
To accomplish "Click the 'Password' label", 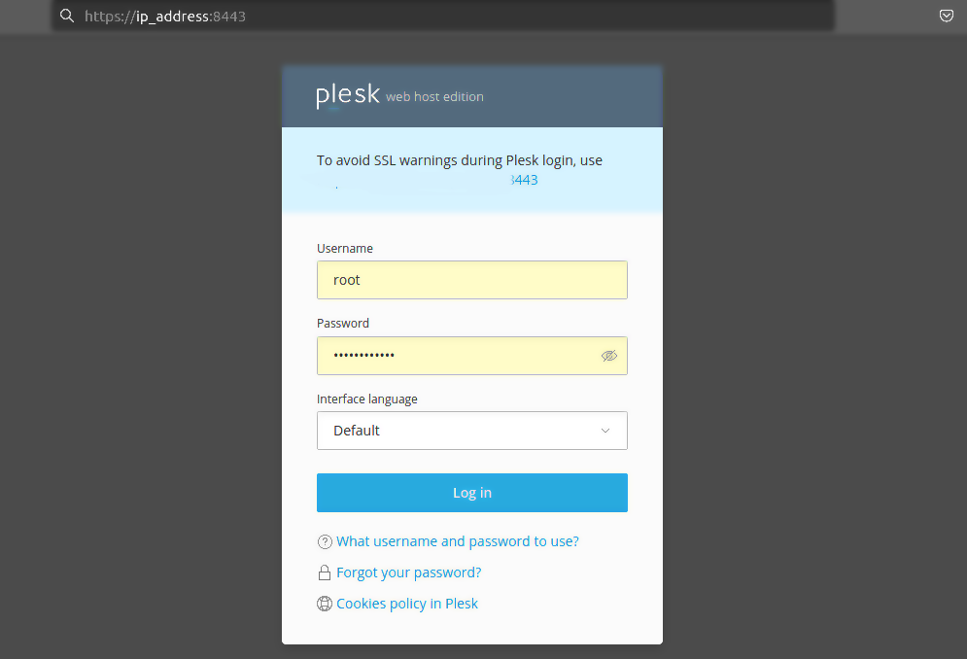I will click(x=343, y=324).
